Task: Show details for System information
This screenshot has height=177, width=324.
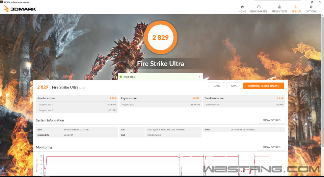Action: (271, 120)
